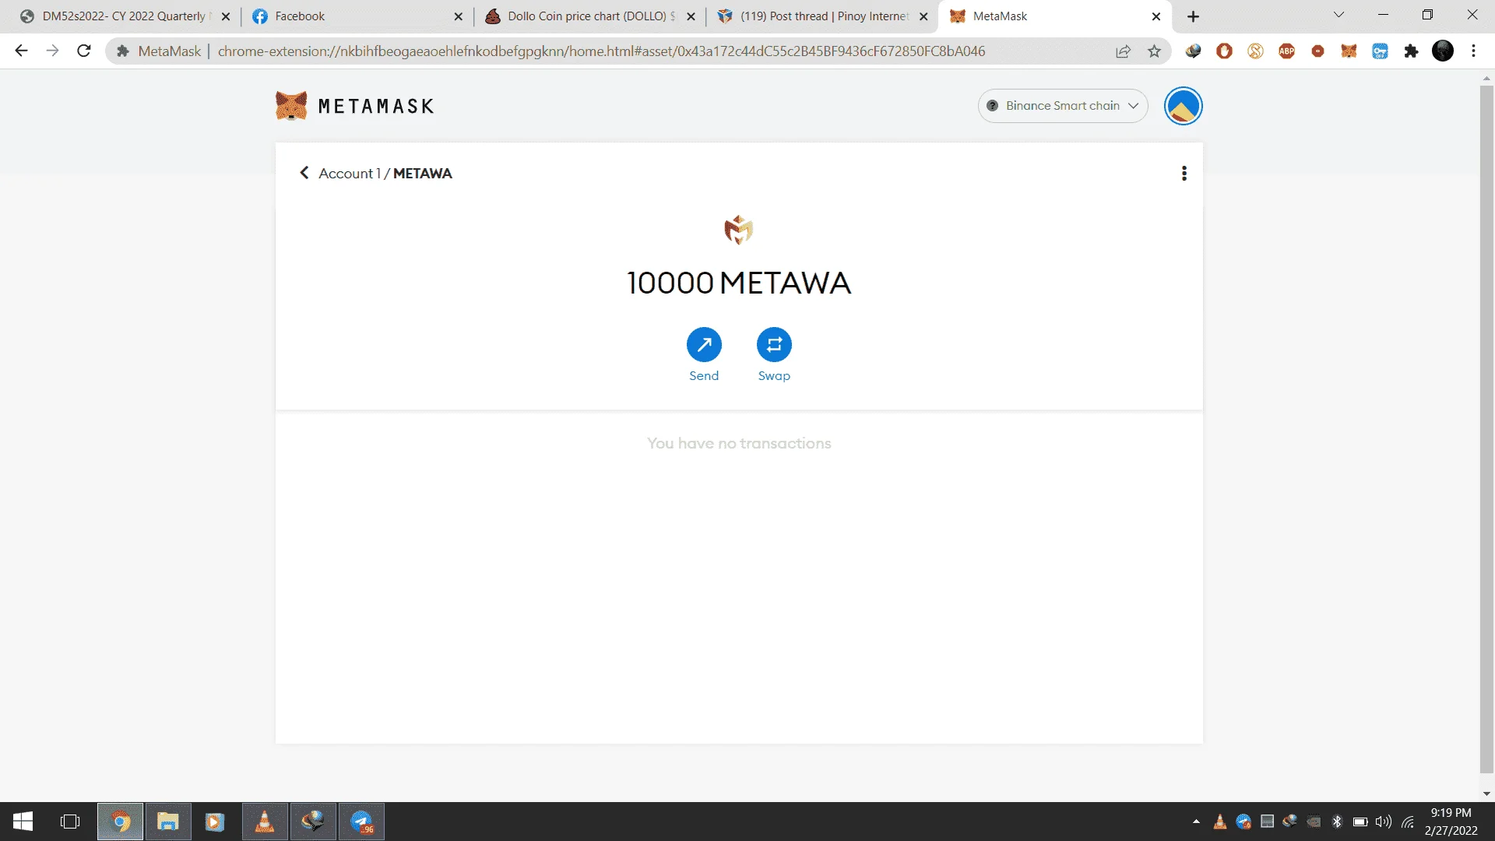Open the METAWA asset options menu

(1184, 173)
